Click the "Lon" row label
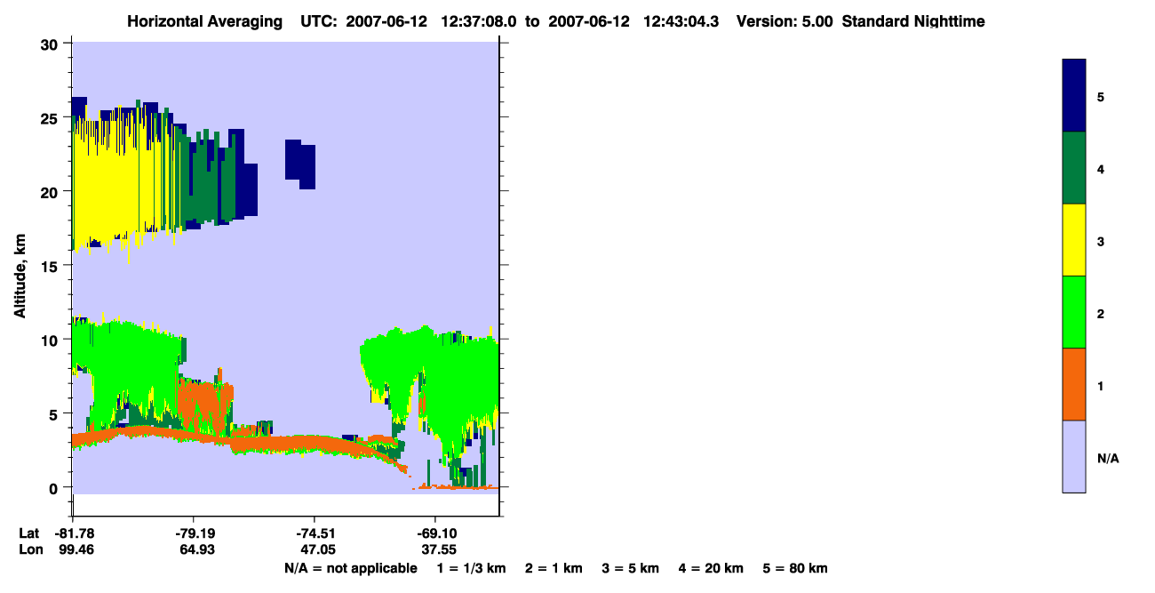The image size is (1155, 593). click(29, 549)
